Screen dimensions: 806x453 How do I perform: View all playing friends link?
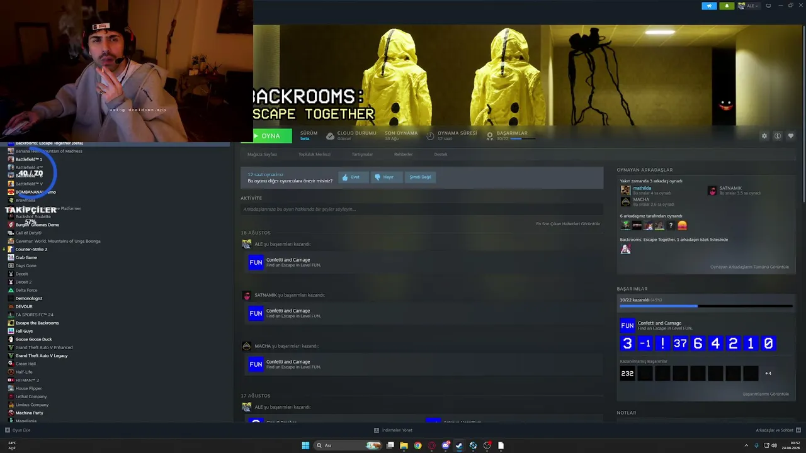coord(749,267)
